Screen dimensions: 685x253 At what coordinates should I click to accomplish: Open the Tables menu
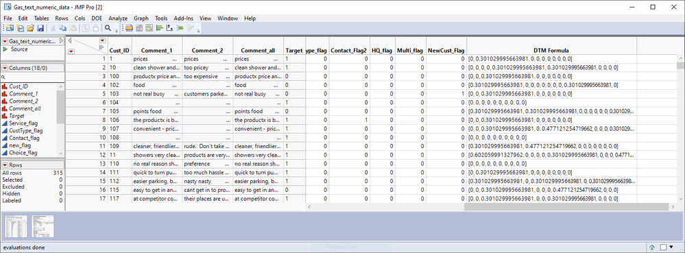tap(42, 19)
